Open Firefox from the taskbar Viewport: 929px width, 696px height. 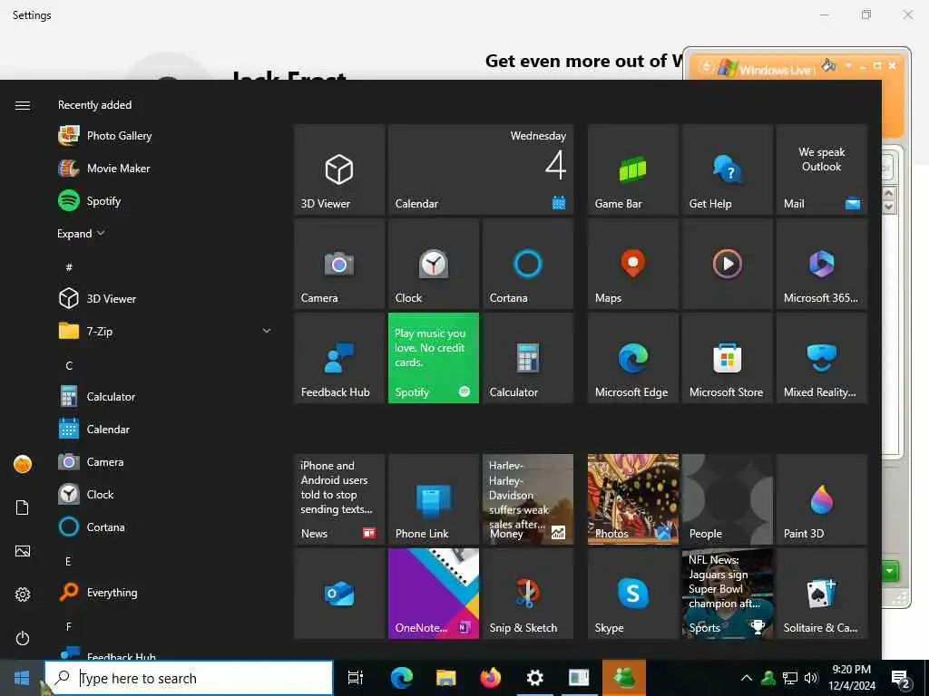[x=490, y=678]
